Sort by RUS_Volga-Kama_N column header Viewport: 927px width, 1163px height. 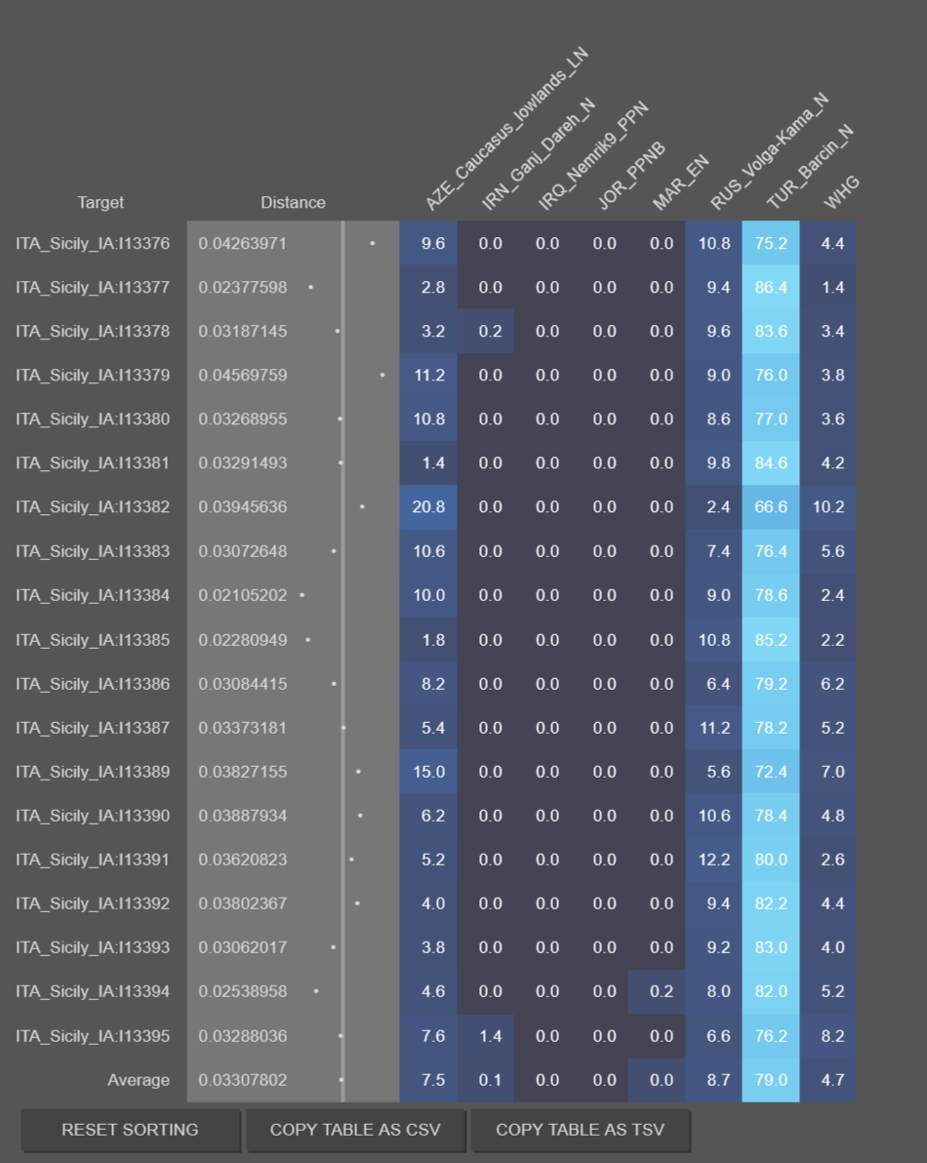point(768,153)
